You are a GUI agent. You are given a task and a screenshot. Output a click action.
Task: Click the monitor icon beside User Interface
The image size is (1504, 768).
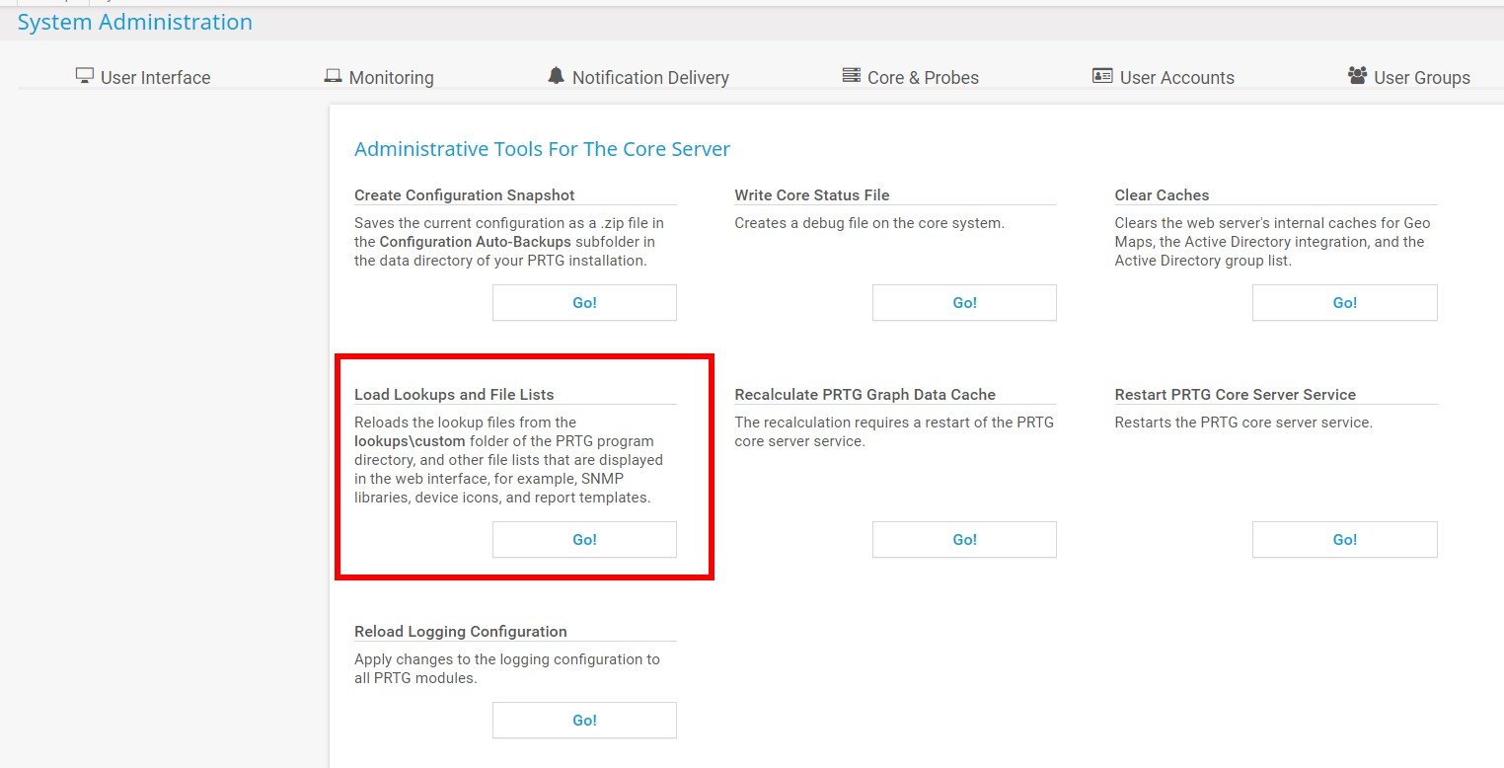(x=85, y=76)
